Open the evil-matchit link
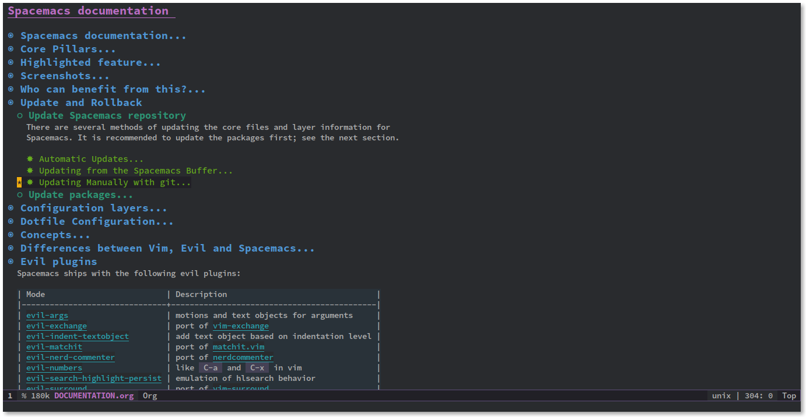806x417 pixels. [54, 347]
